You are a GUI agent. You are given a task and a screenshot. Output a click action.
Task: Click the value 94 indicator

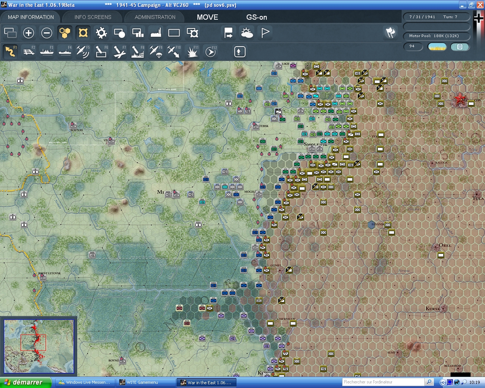coord(413,46)
